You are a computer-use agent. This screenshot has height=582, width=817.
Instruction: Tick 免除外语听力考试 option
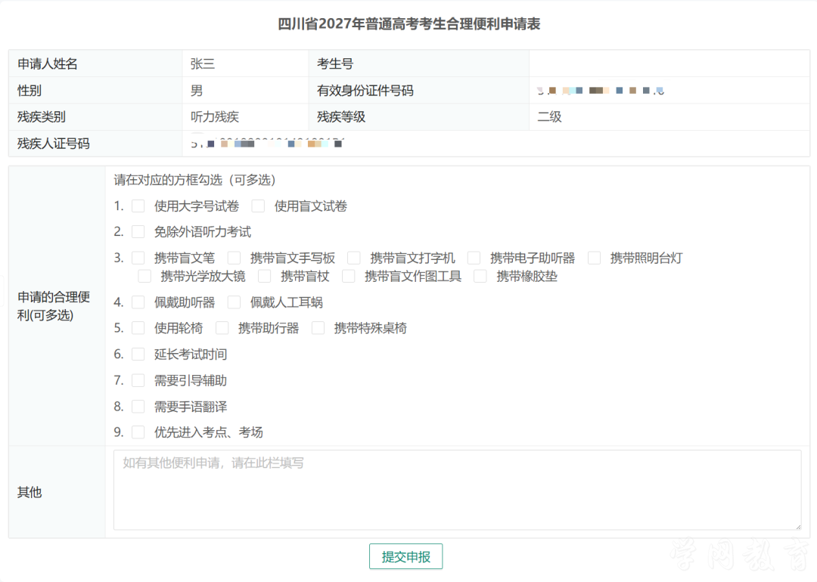coord(138,231)
